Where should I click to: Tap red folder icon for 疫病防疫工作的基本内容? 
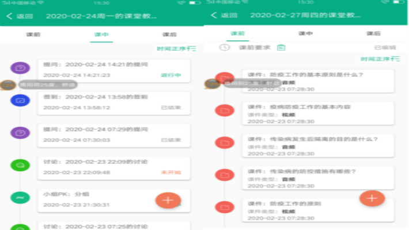pyautogui.click(x=224, y=110)
